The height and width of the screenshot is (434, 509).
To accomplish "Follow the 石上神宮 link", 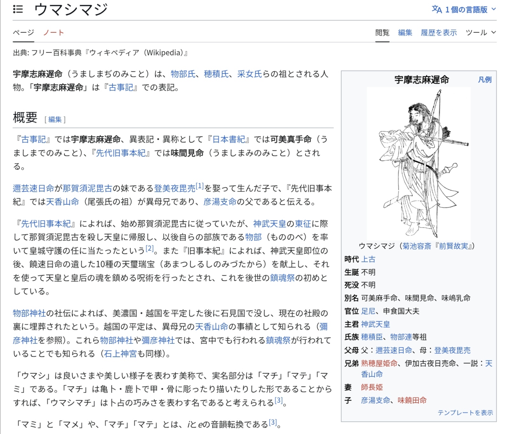I will (x=120, y=354).
